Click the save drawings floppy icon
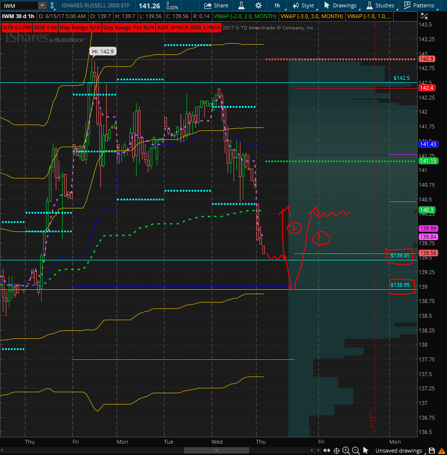The width and height of the screenshot is (447, 455). tap(432, 451)
